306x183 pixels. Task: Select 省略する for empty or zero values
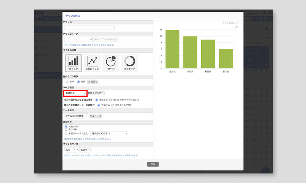[x=96, y=100]
